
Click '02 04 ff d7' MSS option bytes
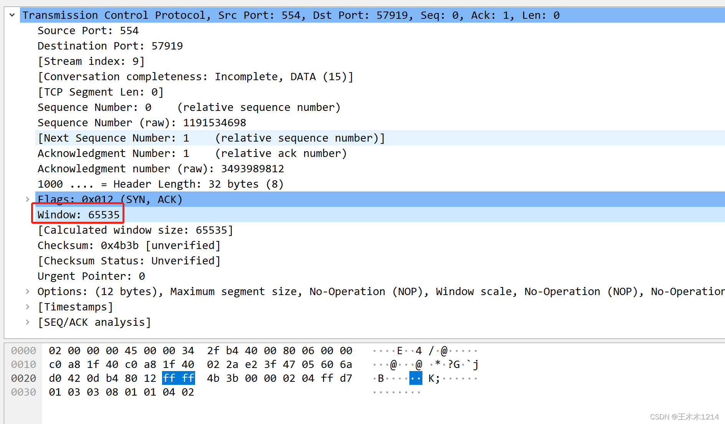(318, 378)
